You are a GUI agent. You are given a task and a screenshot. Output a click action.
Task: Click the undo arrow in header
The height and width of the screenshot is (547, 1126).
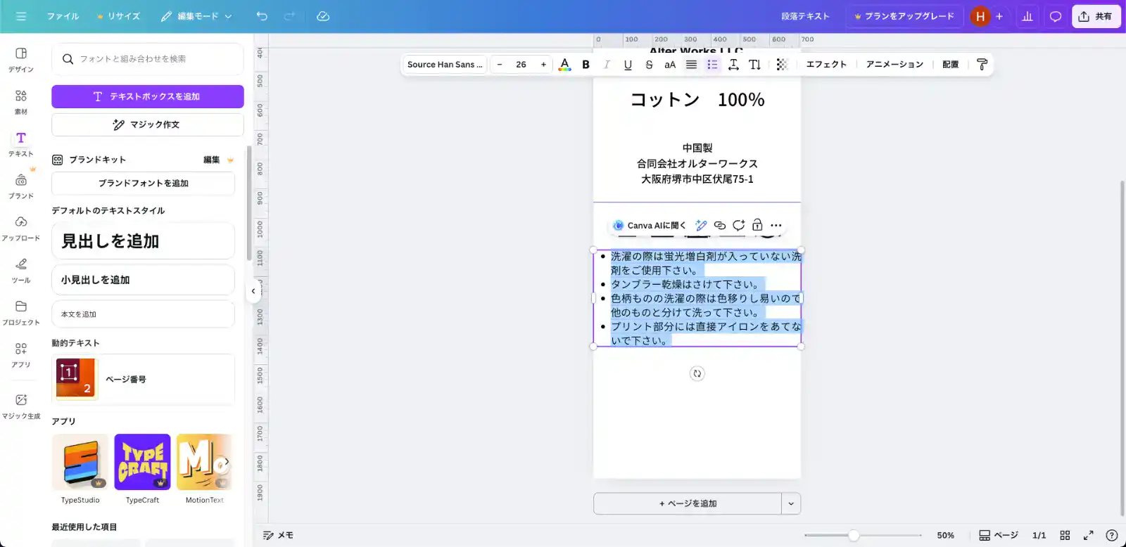pos(262,16)
